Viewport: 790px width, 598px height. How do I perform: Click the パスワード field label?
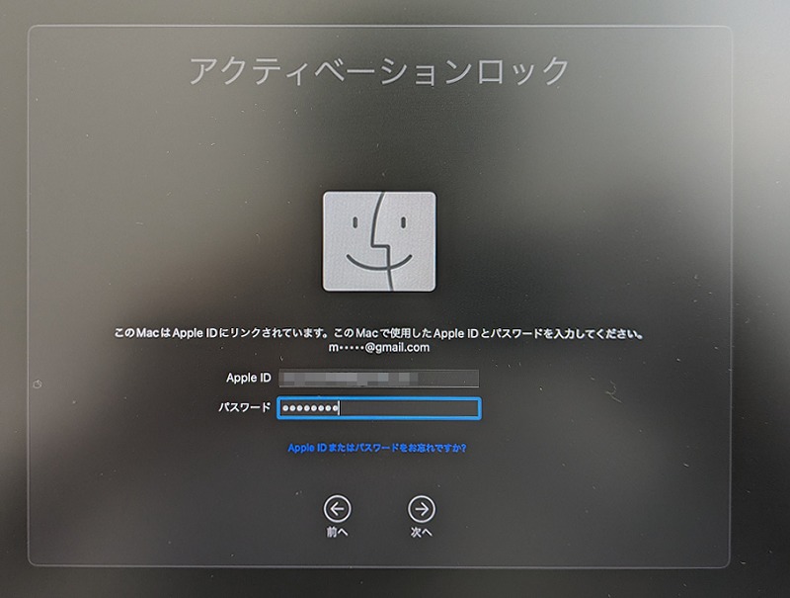click(245, 407)
